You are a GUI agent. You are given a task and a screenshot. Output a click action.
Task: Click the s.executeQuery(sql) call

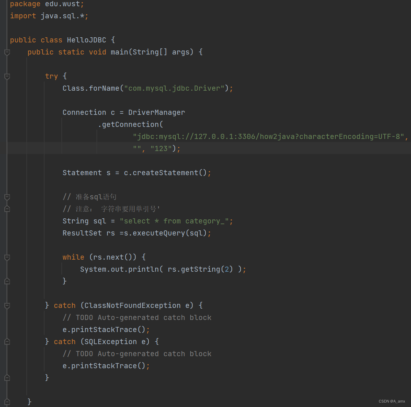coord(165,233)
